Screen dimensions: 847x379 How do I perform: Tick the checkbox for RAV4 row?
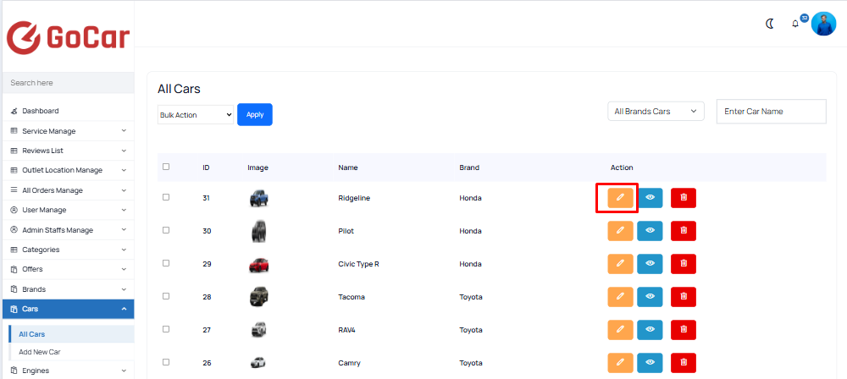point(166,329)
